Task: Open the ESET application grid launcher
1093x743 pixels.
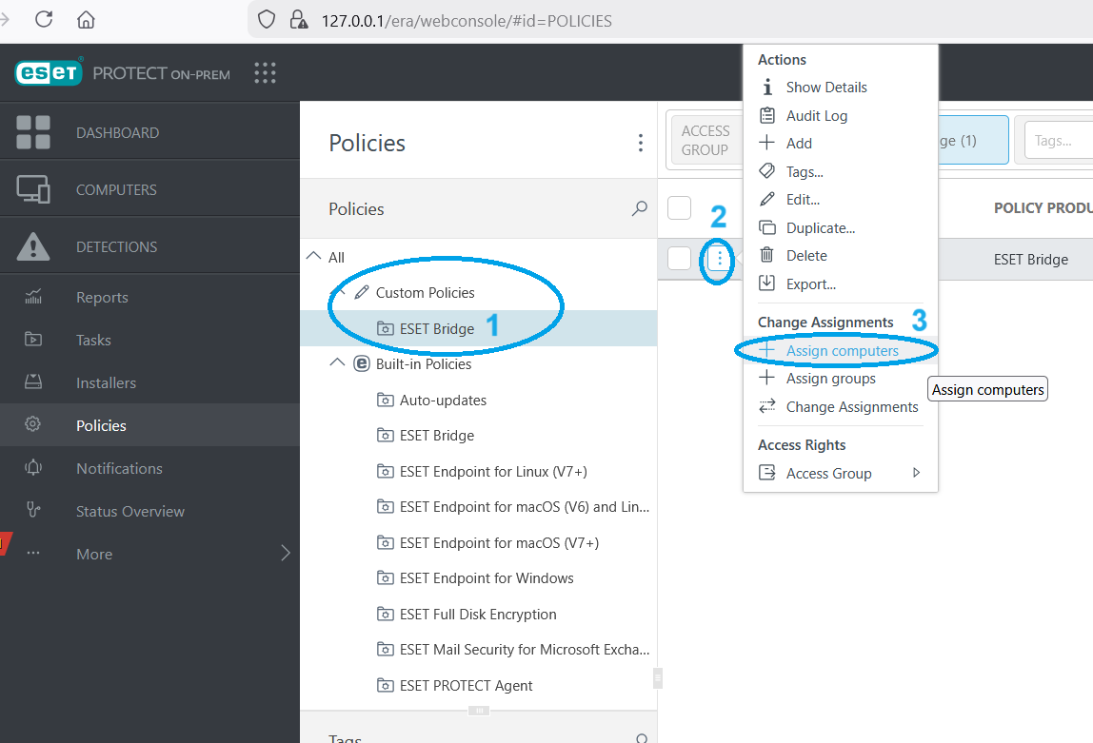Action: pos(265,73)
